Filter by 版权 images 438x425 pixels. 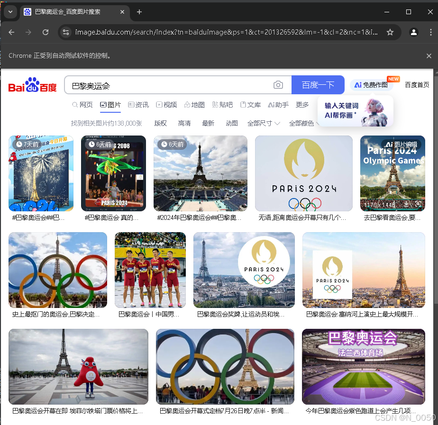(161, 123)
